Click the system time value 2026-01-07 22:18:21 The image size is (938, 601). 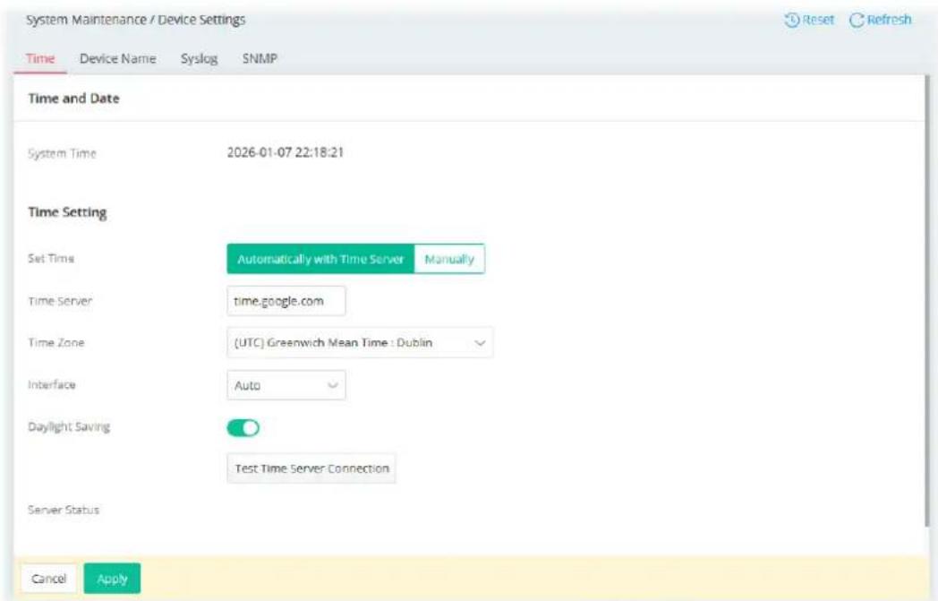286,152
